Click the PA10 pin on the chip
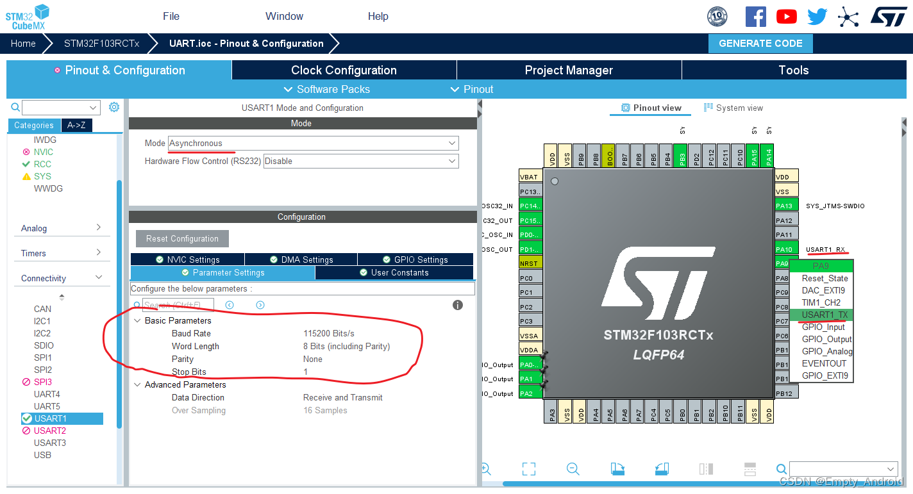 tap(787, 249)
